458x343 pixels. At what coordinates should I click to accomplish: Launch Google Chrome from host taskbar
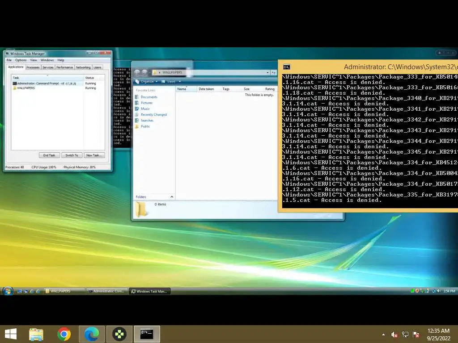point(64,334)
